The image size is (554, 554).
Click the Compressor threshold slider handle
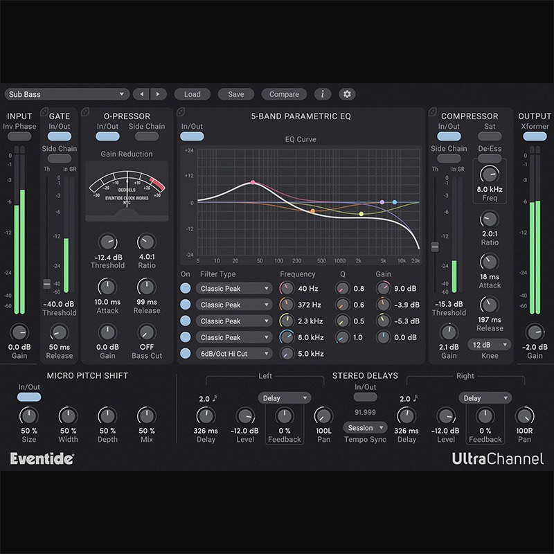click(x=435, y=247)
